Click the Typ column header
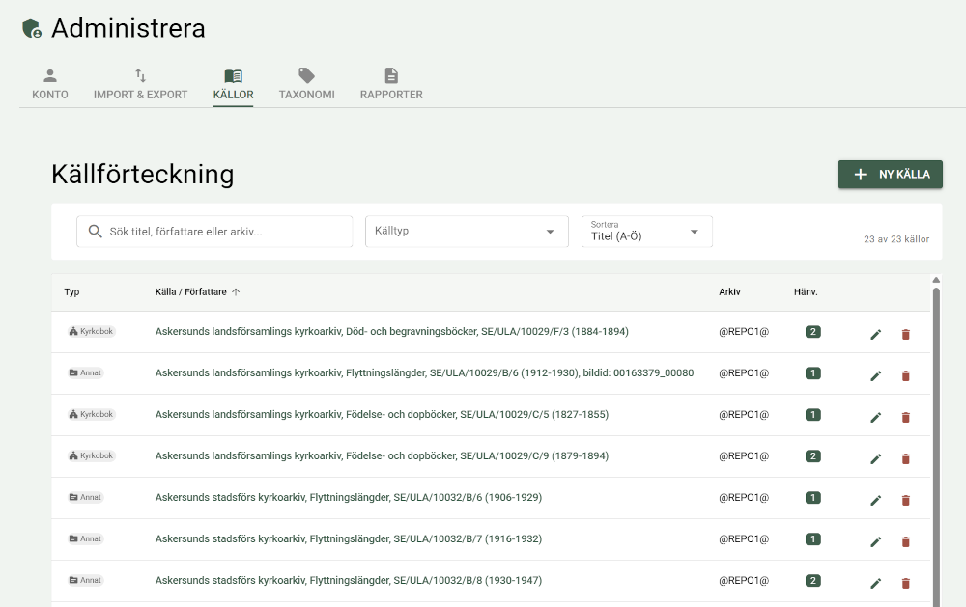This screenshot has width=966, height=607. tap(71, 291)
